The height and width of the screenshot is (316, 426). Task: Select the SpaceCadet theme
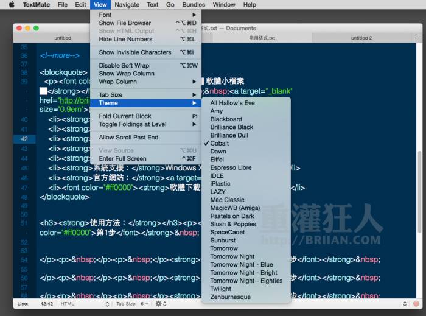[x=246, y=232]
